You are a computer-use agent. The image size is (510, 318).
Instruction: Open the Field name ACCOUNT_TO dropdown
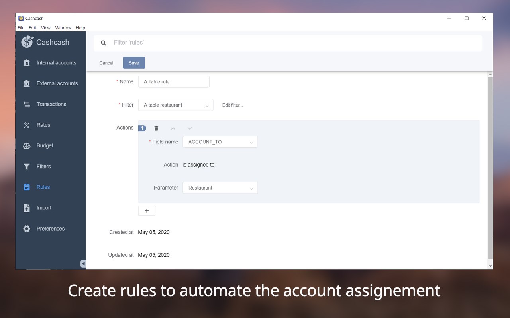(220, 142)
